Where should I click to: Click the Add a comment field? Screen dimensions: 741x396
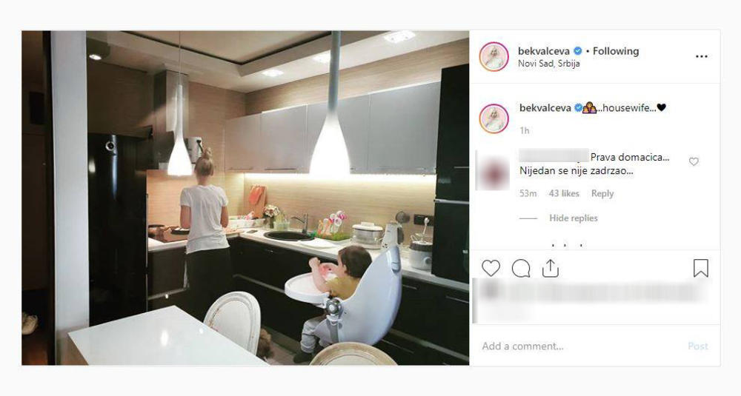581,346
